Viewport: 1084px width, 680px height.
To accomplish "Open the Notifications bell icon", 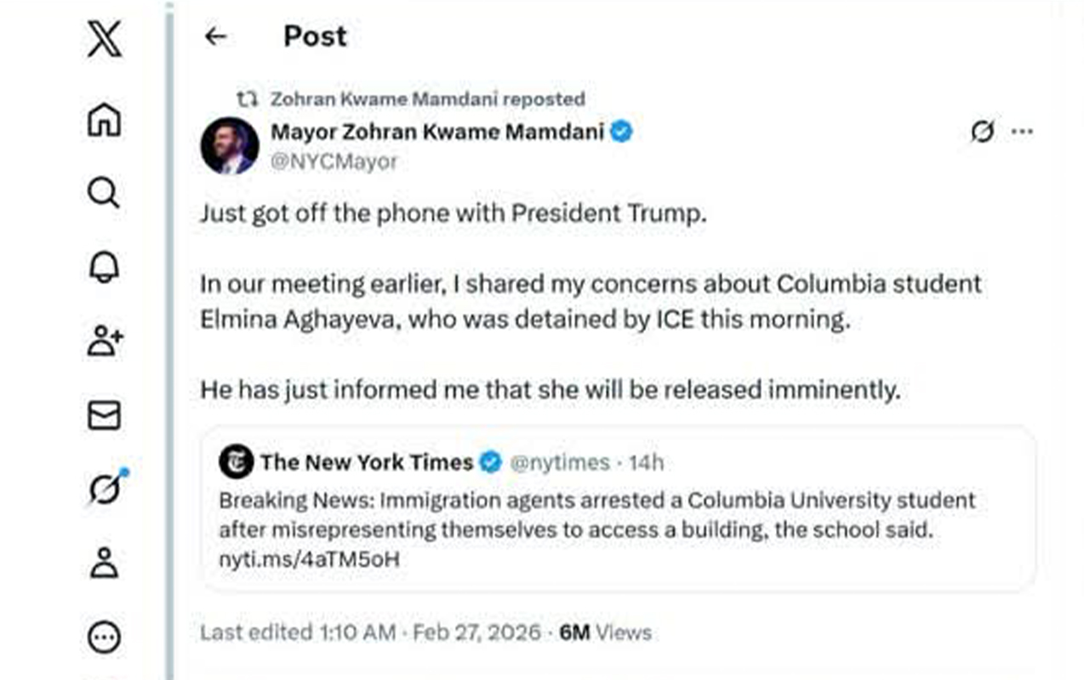I will point(104,268).
